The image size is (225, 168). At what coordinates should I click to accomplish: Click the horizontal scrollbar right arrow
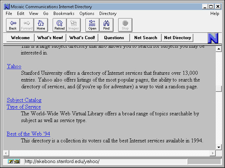click(213, 153)
